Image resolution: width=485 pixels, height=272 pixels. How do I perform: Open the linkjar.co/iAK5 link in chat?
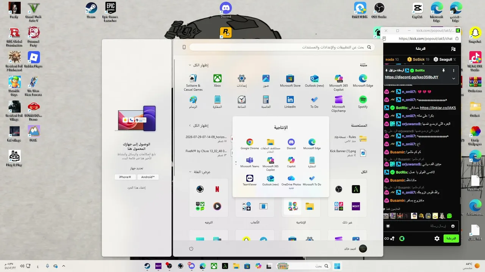[438, 108]
